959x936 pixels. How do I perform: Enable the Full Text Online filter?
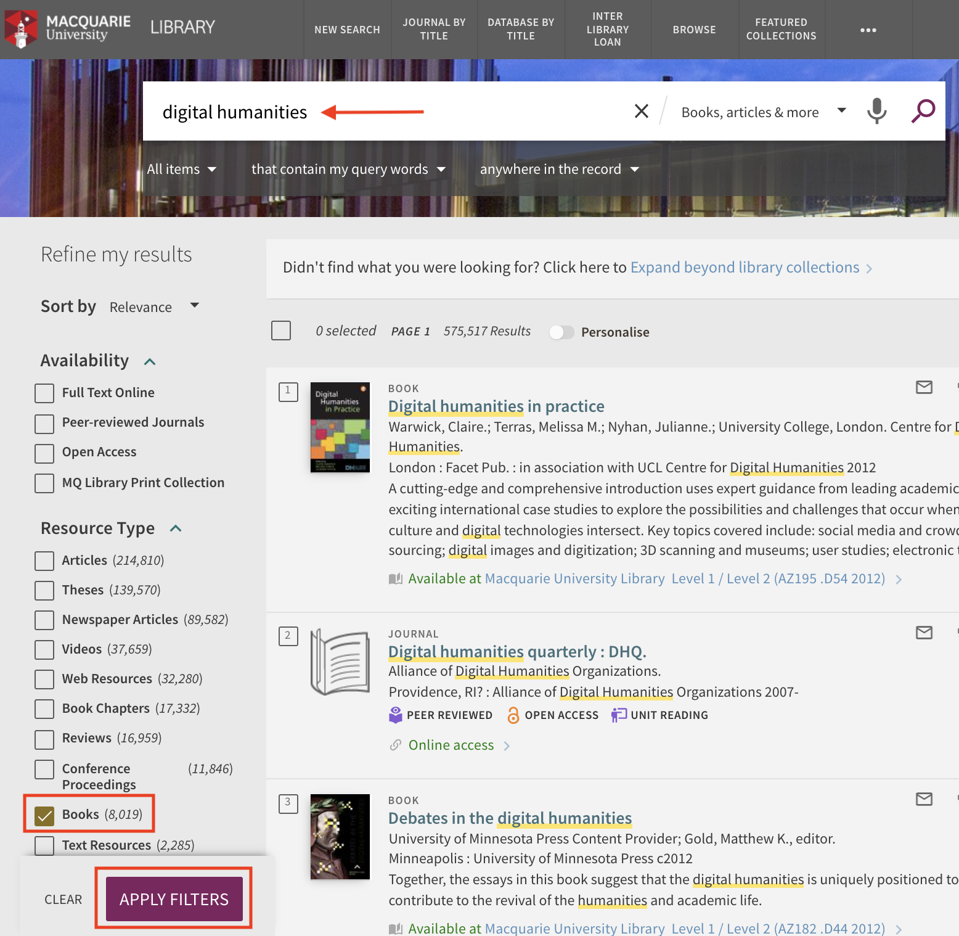[x=44, y=393]
